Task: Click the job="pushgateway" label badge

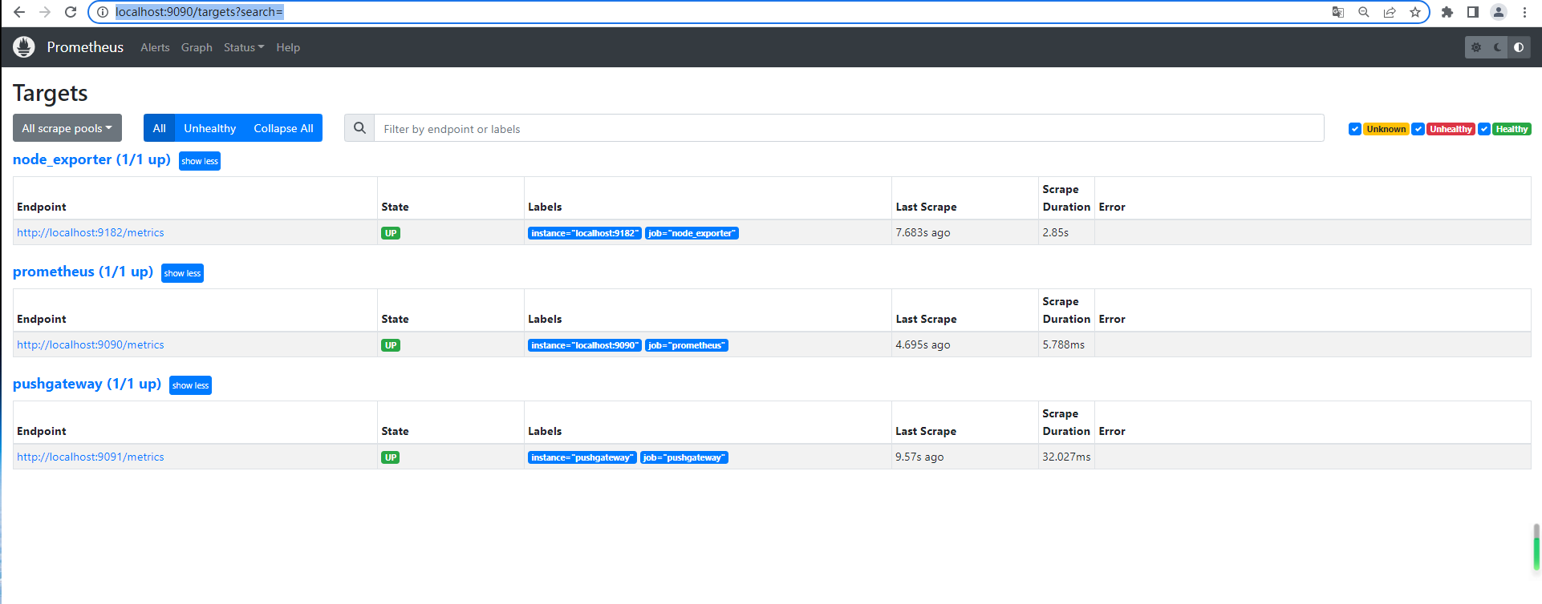Action: point(684,457)
